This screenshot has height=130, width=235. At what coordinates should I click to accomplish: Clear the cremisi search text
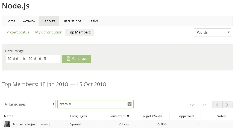pyautogui.click(x=130, y=104)
